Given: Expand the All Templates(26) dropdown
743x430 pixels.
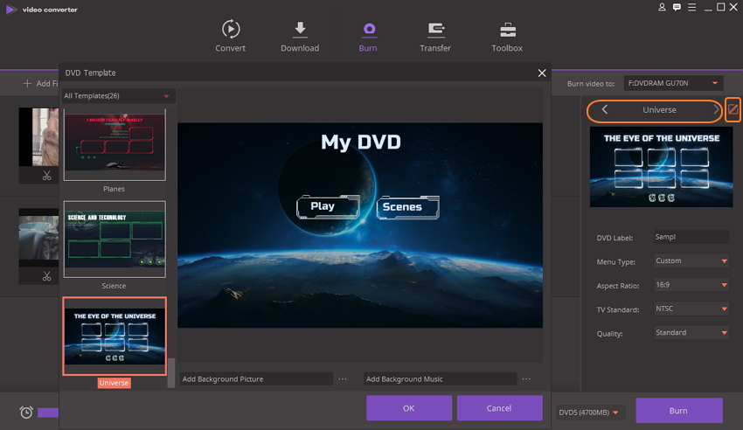Looking at the screenshot, I should pyautogui.click(x=166, y=96).
